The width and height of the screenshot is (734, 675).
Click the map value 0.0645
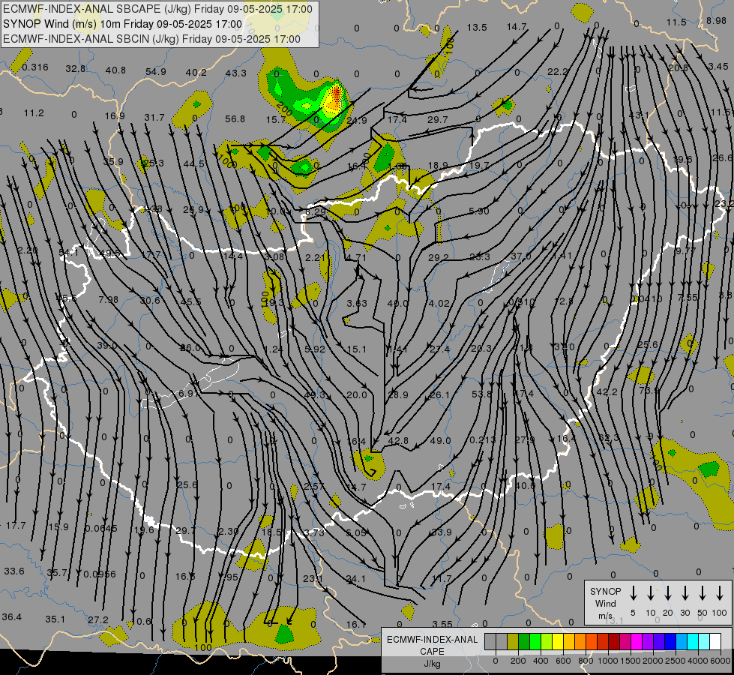(100, 529)
